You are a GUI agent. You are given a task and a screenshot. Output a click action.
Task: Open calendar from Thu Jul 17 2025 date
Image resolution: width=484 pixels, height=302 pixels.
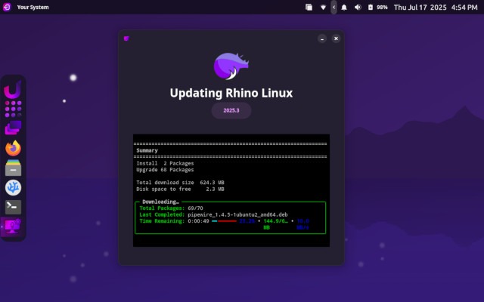[420, 7]
